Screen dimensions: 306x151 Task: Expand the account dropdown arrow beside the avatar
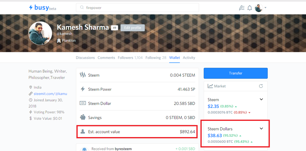coord(266,8)
